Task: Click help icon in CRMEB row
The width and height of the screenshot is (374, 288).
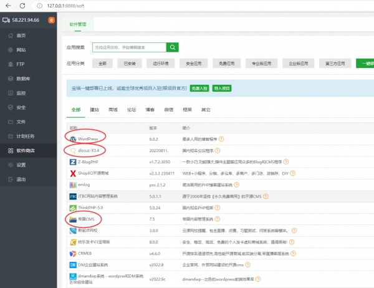Action: click(x=294, y=253)
